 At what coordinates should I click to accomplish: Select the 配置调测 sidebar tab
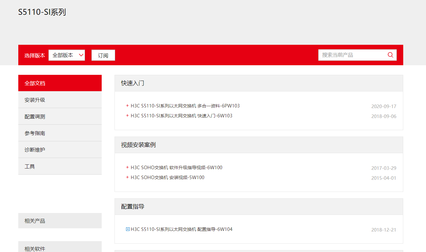(x=60, y=116)
